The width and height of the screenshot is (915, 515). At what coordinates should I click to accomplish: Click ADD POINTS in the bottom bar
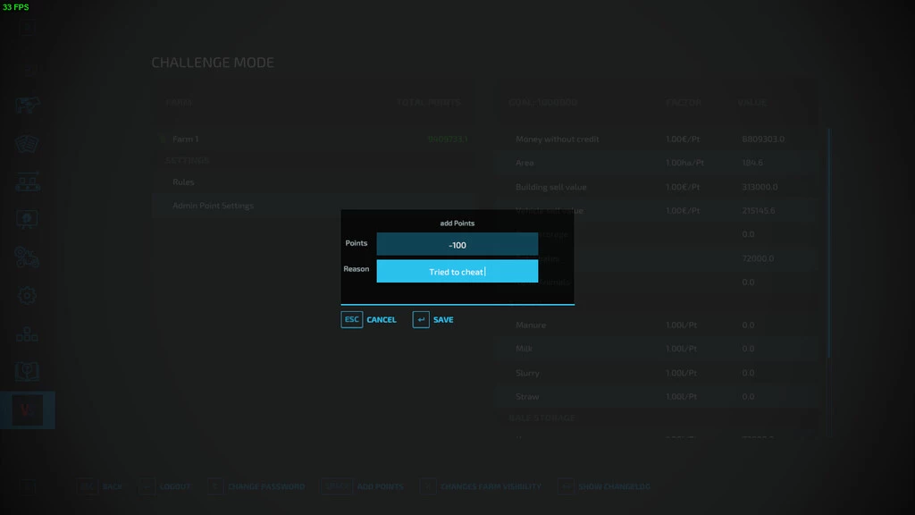point(380,486)
